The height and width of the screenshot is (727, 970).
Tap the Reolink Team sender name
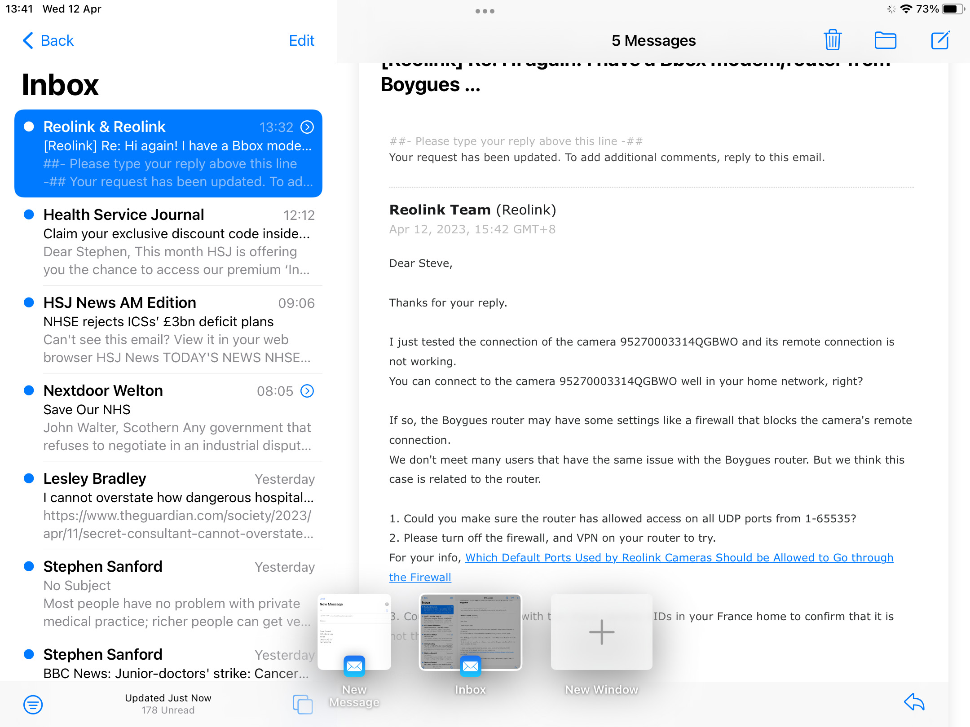pos(440,210)
